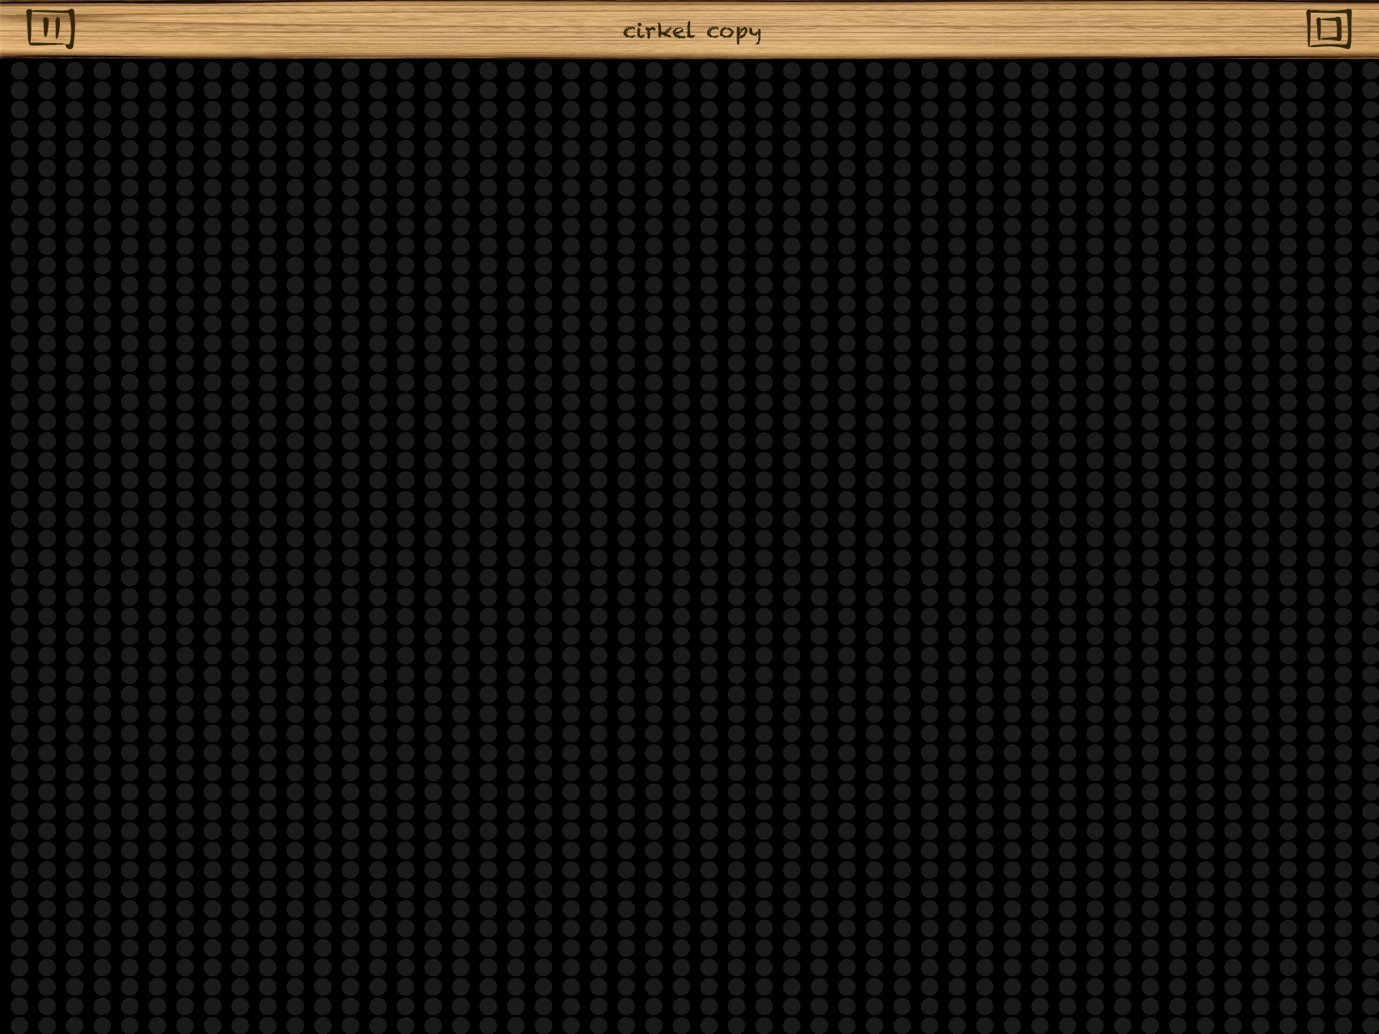Click third dot in the leftmost column
Viewport: 1379px width, 1034px height.
19,108
